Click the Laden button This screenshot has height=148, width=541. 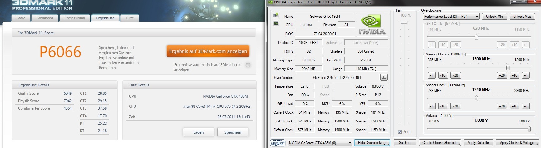(199, 132)
